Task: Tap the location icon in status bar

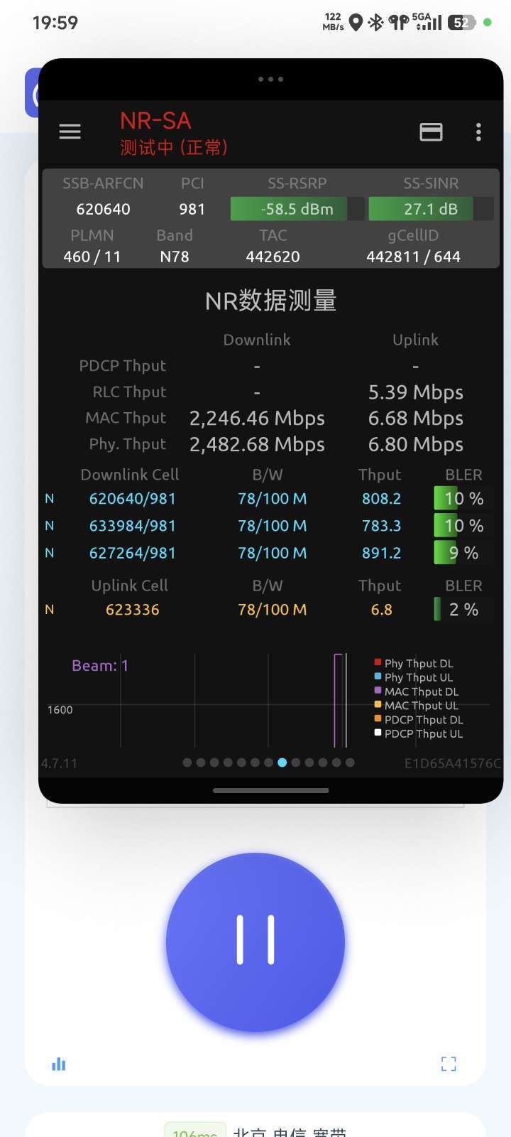Action: click(356, 23)
